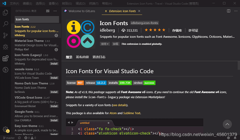Open the 'see details' link
240x140 pixels.
[x=120, y=105]
